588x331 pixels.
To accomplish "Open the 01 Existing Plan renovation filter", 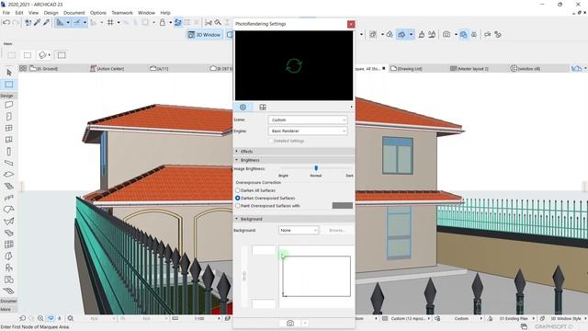I will point(514,319).
